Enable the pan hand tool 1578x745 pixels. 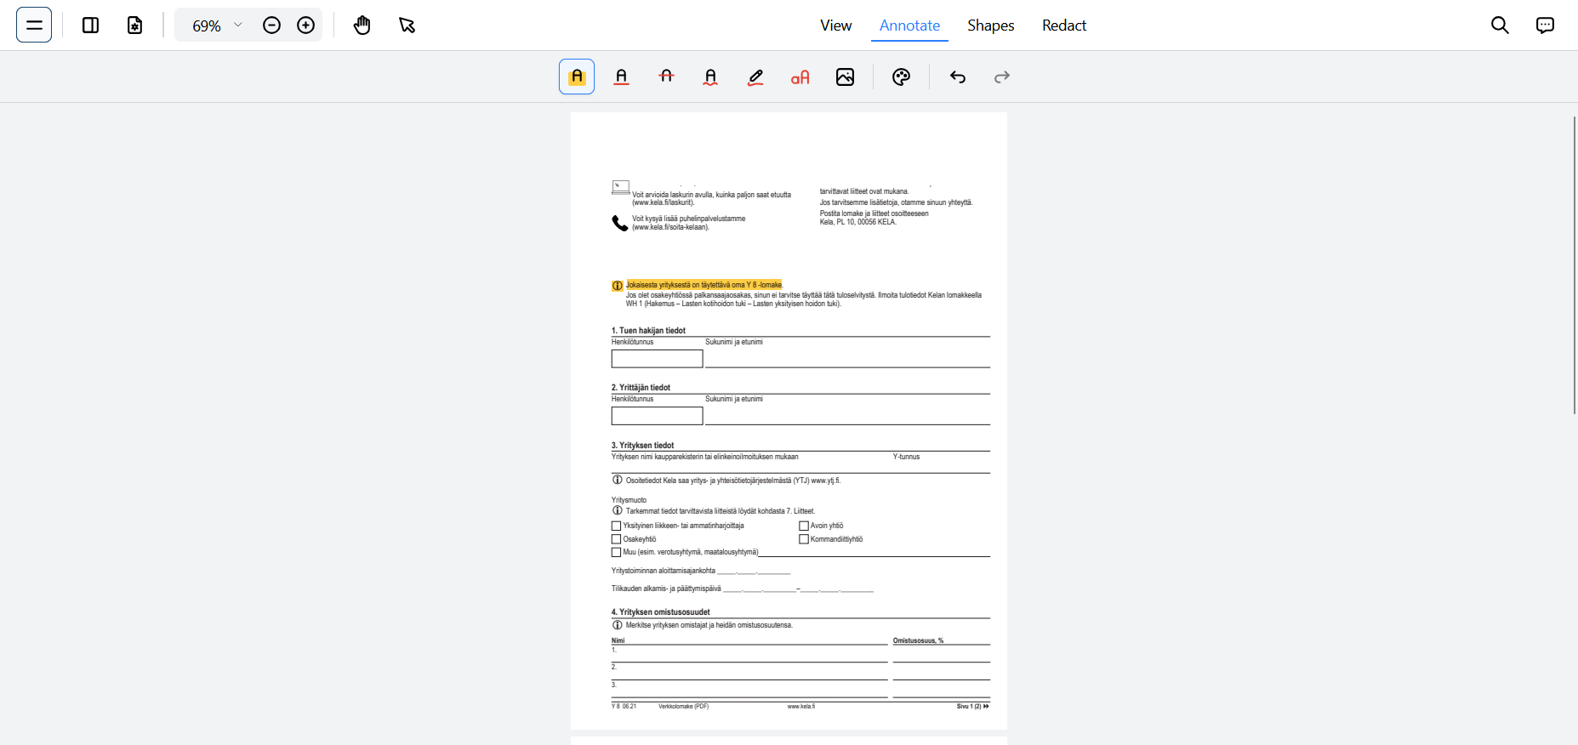[362, 26]
